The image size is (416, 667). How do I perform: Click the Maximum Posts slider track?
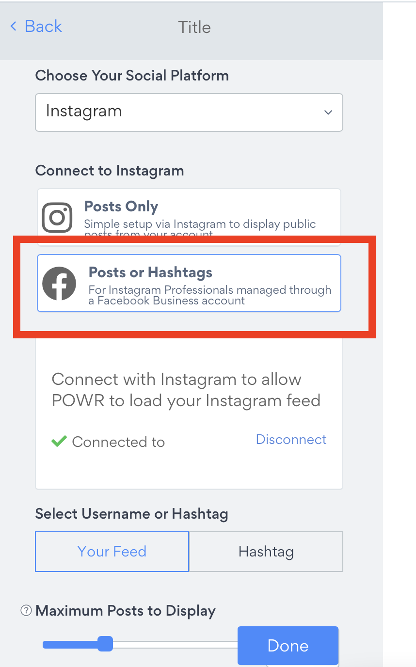(141, 645)
